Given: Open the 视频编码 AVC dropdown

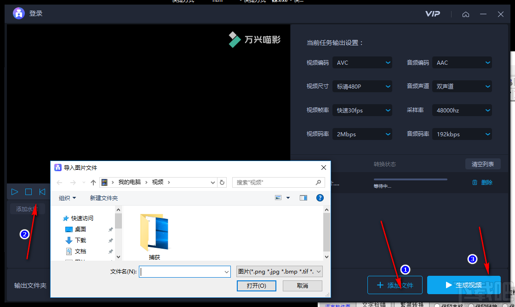Looking at the screenshot, I should (362, 62).
